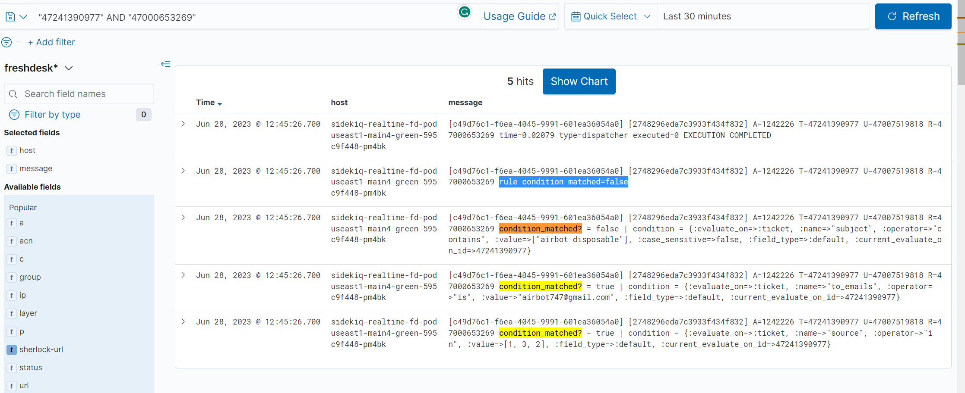Click the host column header
The height and width of the screenshot is (393, 965).
339,103
